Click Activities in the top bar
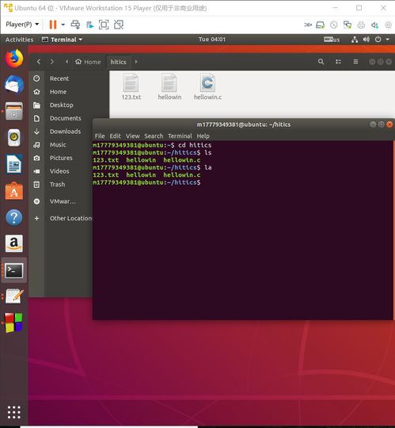 19,40
